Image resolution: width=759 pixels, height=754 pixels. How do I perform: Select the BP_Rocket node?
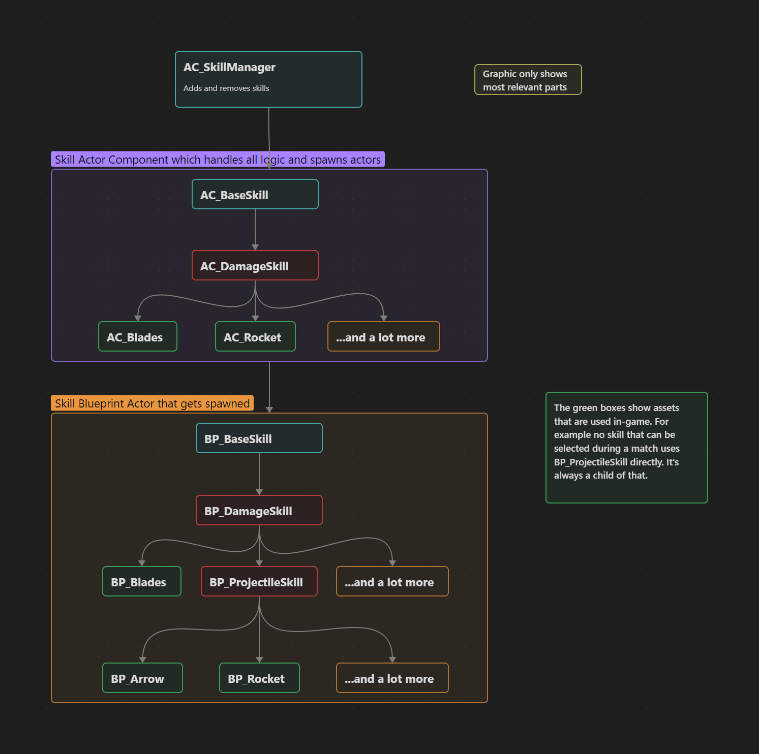[259, 678]
